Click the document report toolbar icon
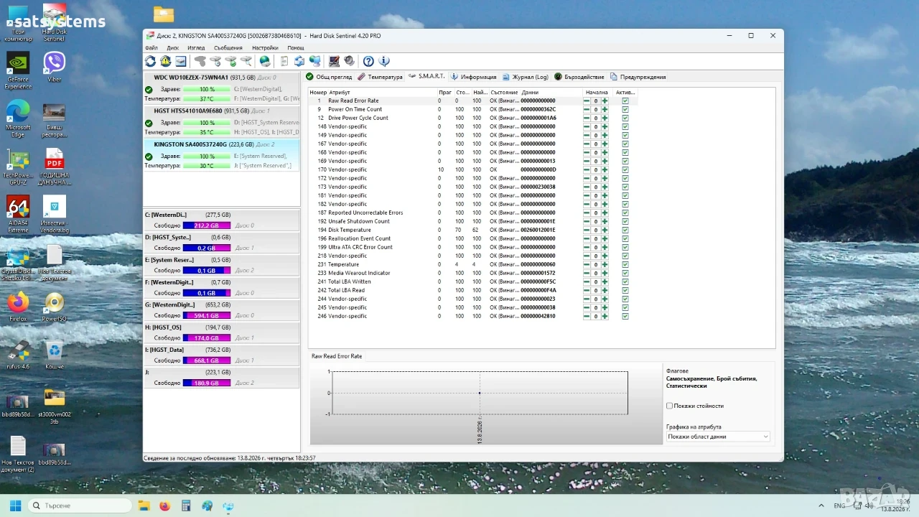 (x=284, y=62)
